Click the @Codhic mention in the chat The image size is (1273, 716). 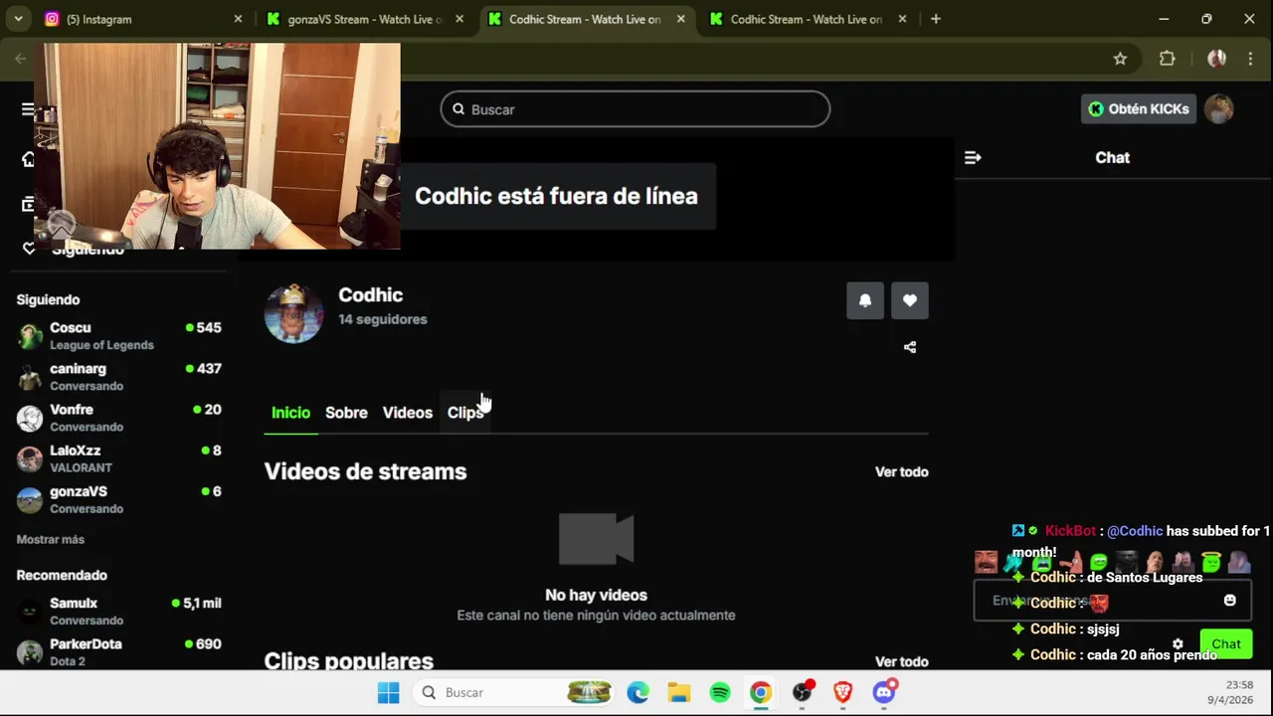[x=1135, y=531]
